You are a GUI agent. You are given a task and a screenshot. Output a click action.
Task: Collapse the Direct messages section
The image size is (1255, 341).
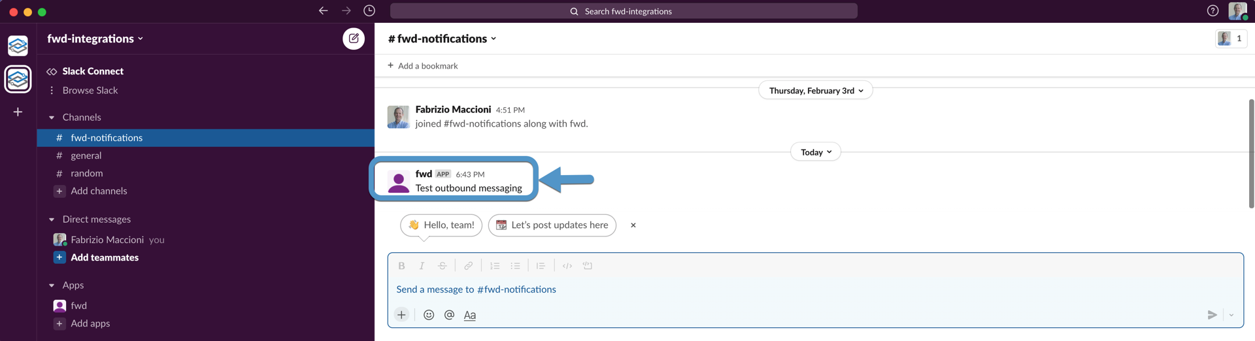pos(52,219)
